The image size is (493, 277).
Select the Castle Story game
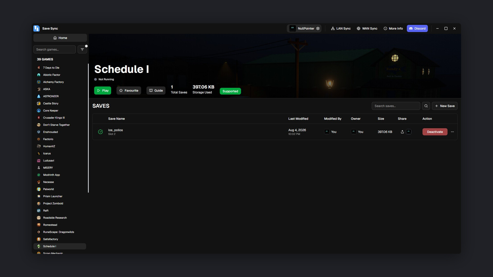[x=60, y=104]
